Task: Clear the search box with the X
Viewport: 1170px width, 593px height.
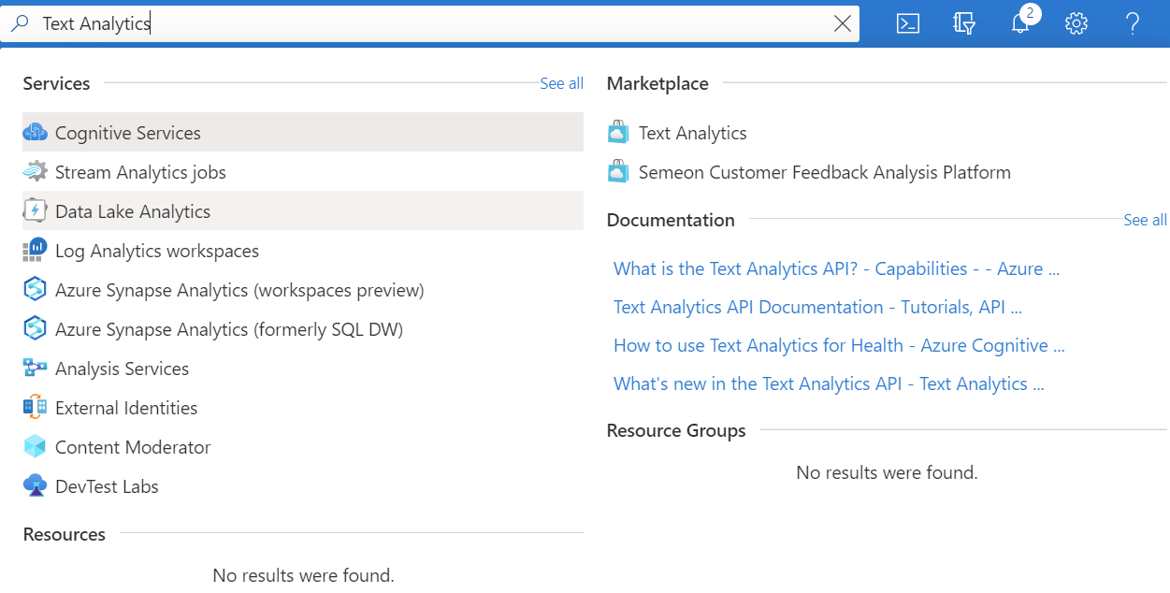Action: click(842, 24)
